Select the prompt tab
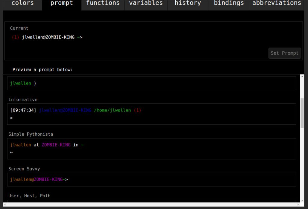Screen dimensions: 308x209 [x=62, y=4]
